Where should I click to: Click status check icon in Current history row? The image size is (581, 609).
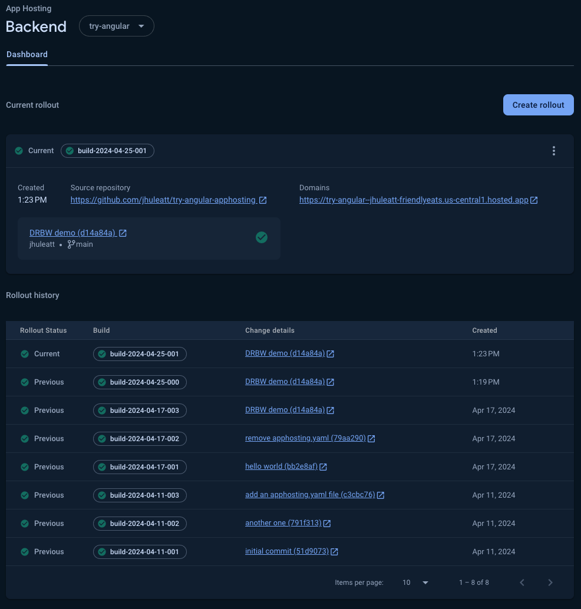(25, 354)
